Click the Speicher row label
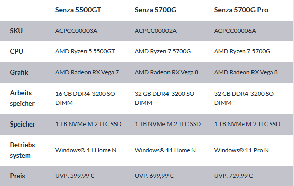This screenshot has width=294, height=186. 22,124
